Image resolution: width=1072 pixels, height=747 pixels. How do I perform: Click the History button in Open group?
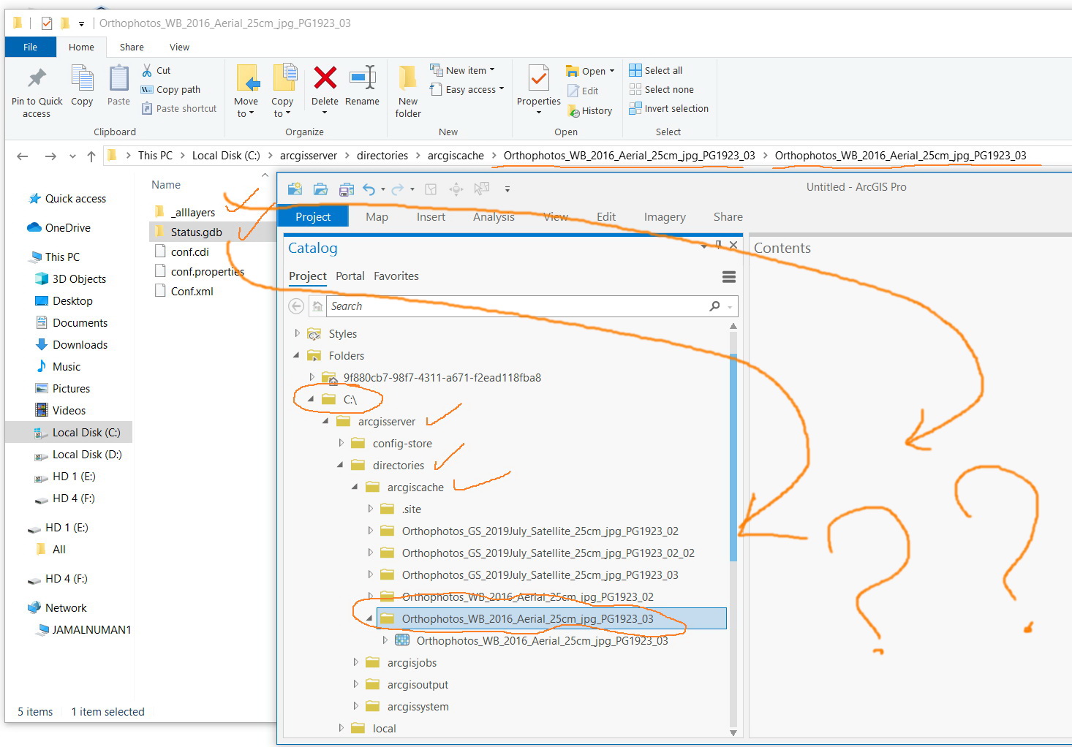[589, 110]
